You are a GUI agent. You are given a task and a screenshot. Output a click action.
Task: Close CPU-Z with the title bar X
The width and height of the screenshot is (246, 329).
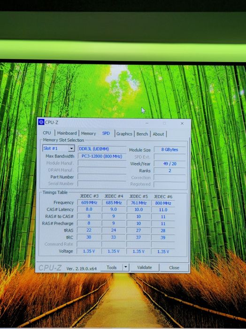pyautogui.click(x=182, y=123)
